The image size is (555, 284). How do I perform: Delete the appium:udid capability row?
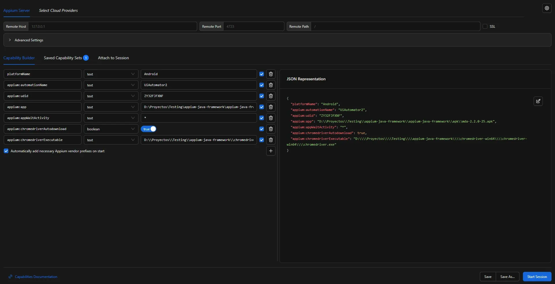tap(271, 96)
